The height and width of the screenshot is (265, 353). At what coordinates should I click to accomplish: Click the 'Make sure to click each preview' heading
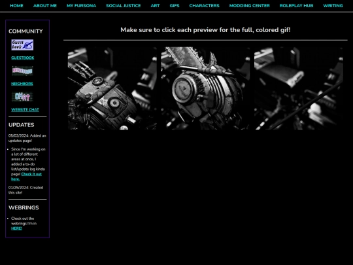point(205,30)
